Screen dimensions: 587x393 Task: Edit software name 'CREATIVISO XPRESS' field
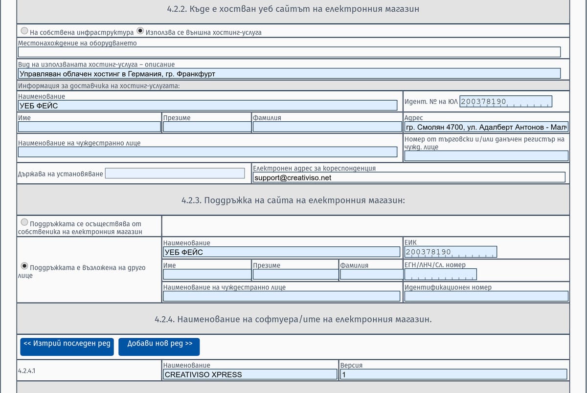(x=250, y=374)
